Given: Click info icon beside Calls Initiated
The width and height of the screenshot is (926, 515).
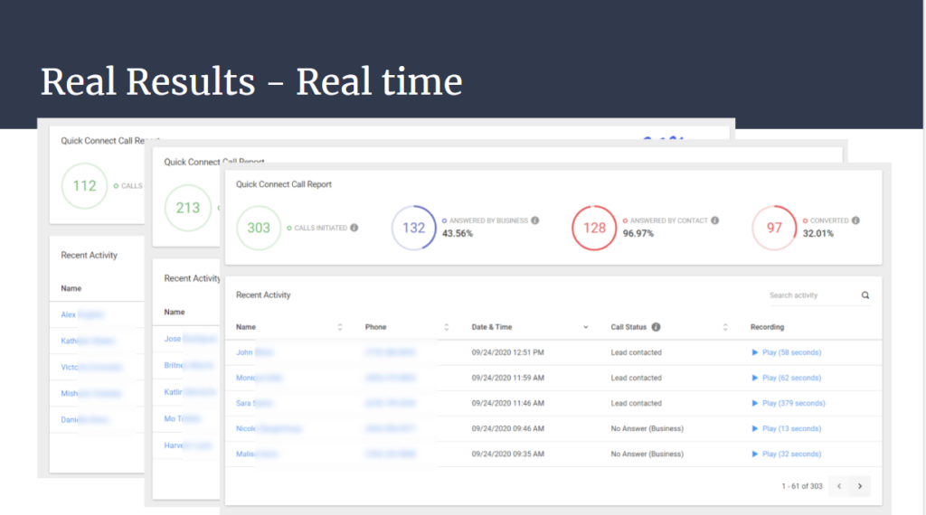Looking at the screenshot, I should [x=354, y=228].
